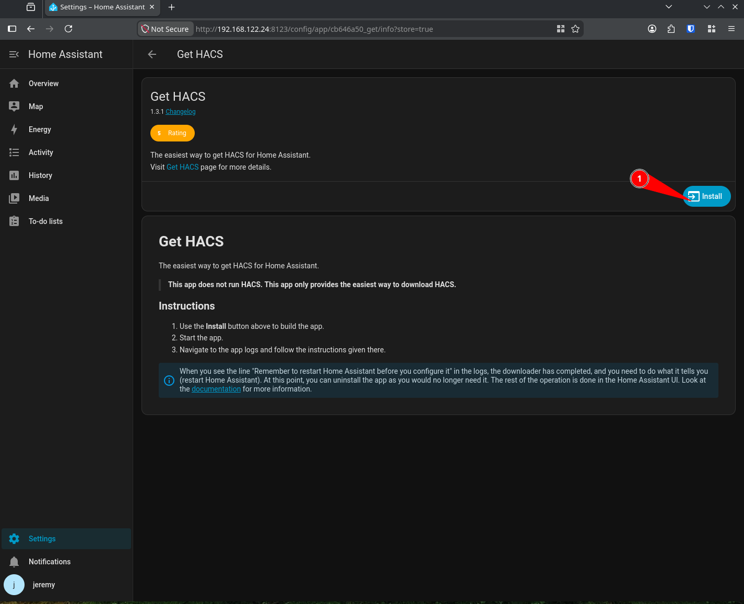
Task: Open the browser account profile icon
Action: coord(652,29)
